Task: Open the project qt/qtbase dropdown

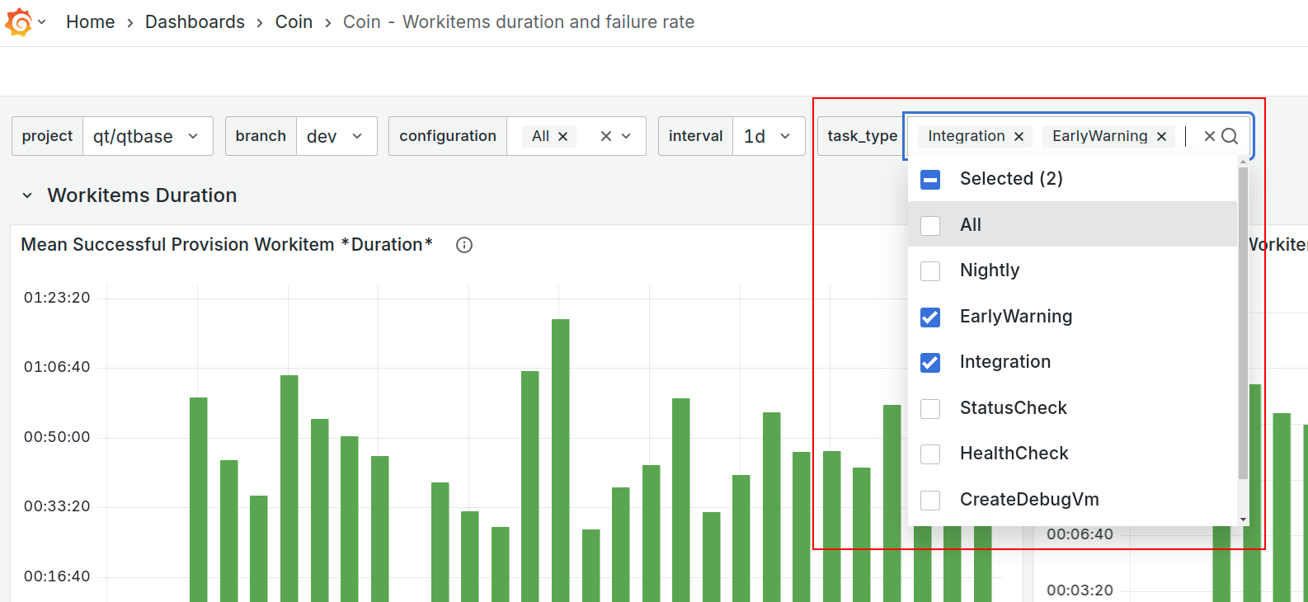Action: pos(148,136)
